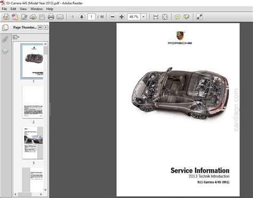Click the zoom in plus button

(x=122, y=17)
